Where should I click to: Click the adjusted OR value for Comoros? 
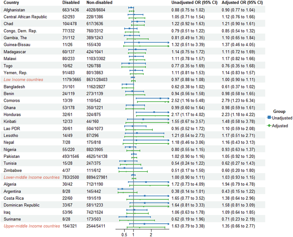(238, 100)
